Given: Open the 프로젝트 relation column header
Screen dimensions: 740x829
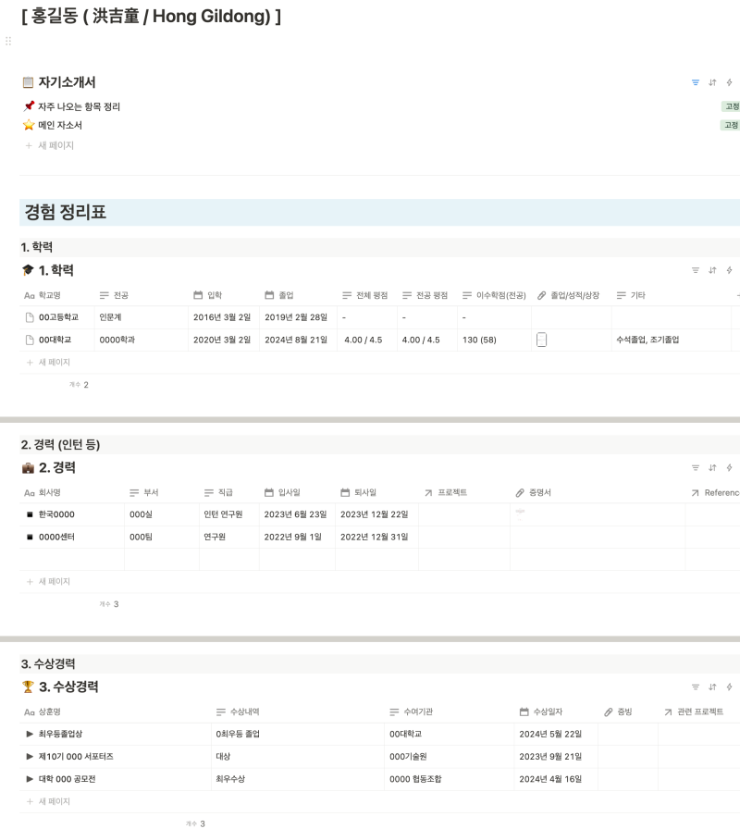Looking at the screenshot, I should (x=446, y=493).
